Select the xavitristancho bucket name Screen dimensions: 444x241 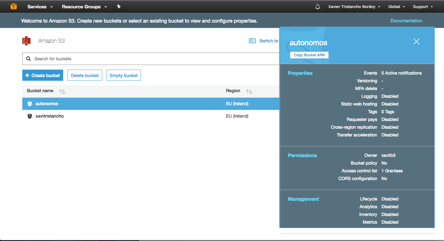tap(50, 116)
